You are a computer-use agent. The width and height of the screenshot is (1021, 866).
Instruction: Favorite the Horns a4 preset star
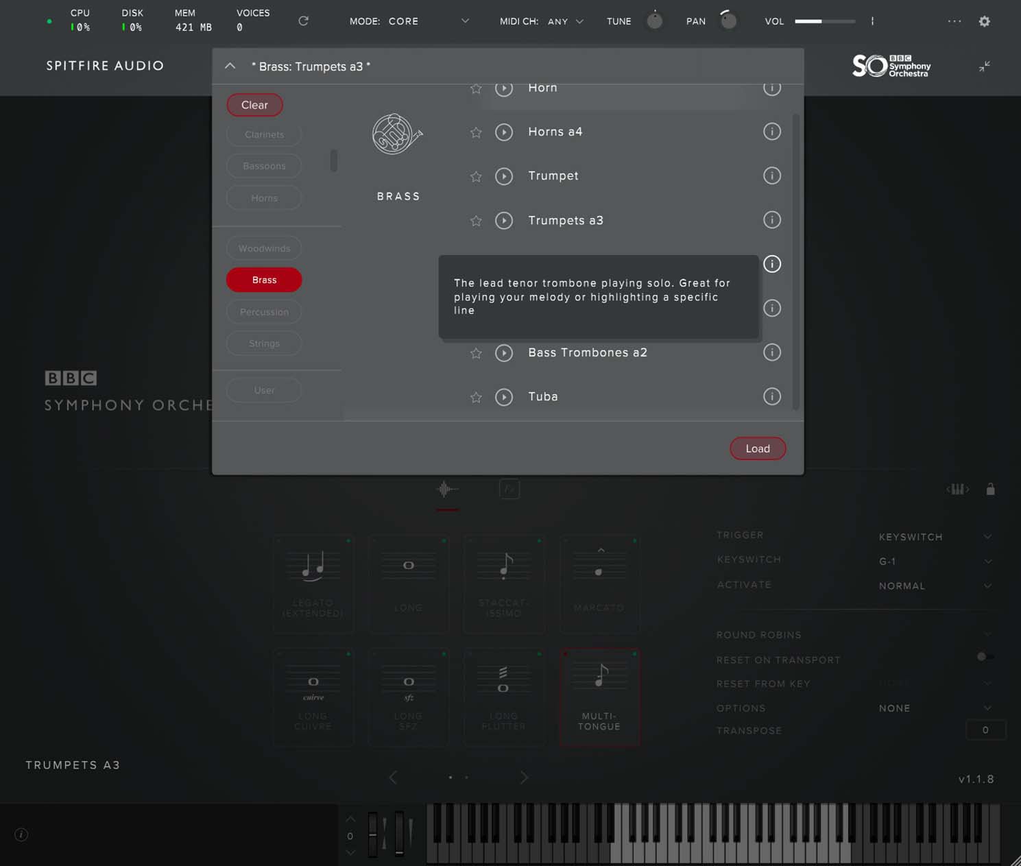click(476, 132)
